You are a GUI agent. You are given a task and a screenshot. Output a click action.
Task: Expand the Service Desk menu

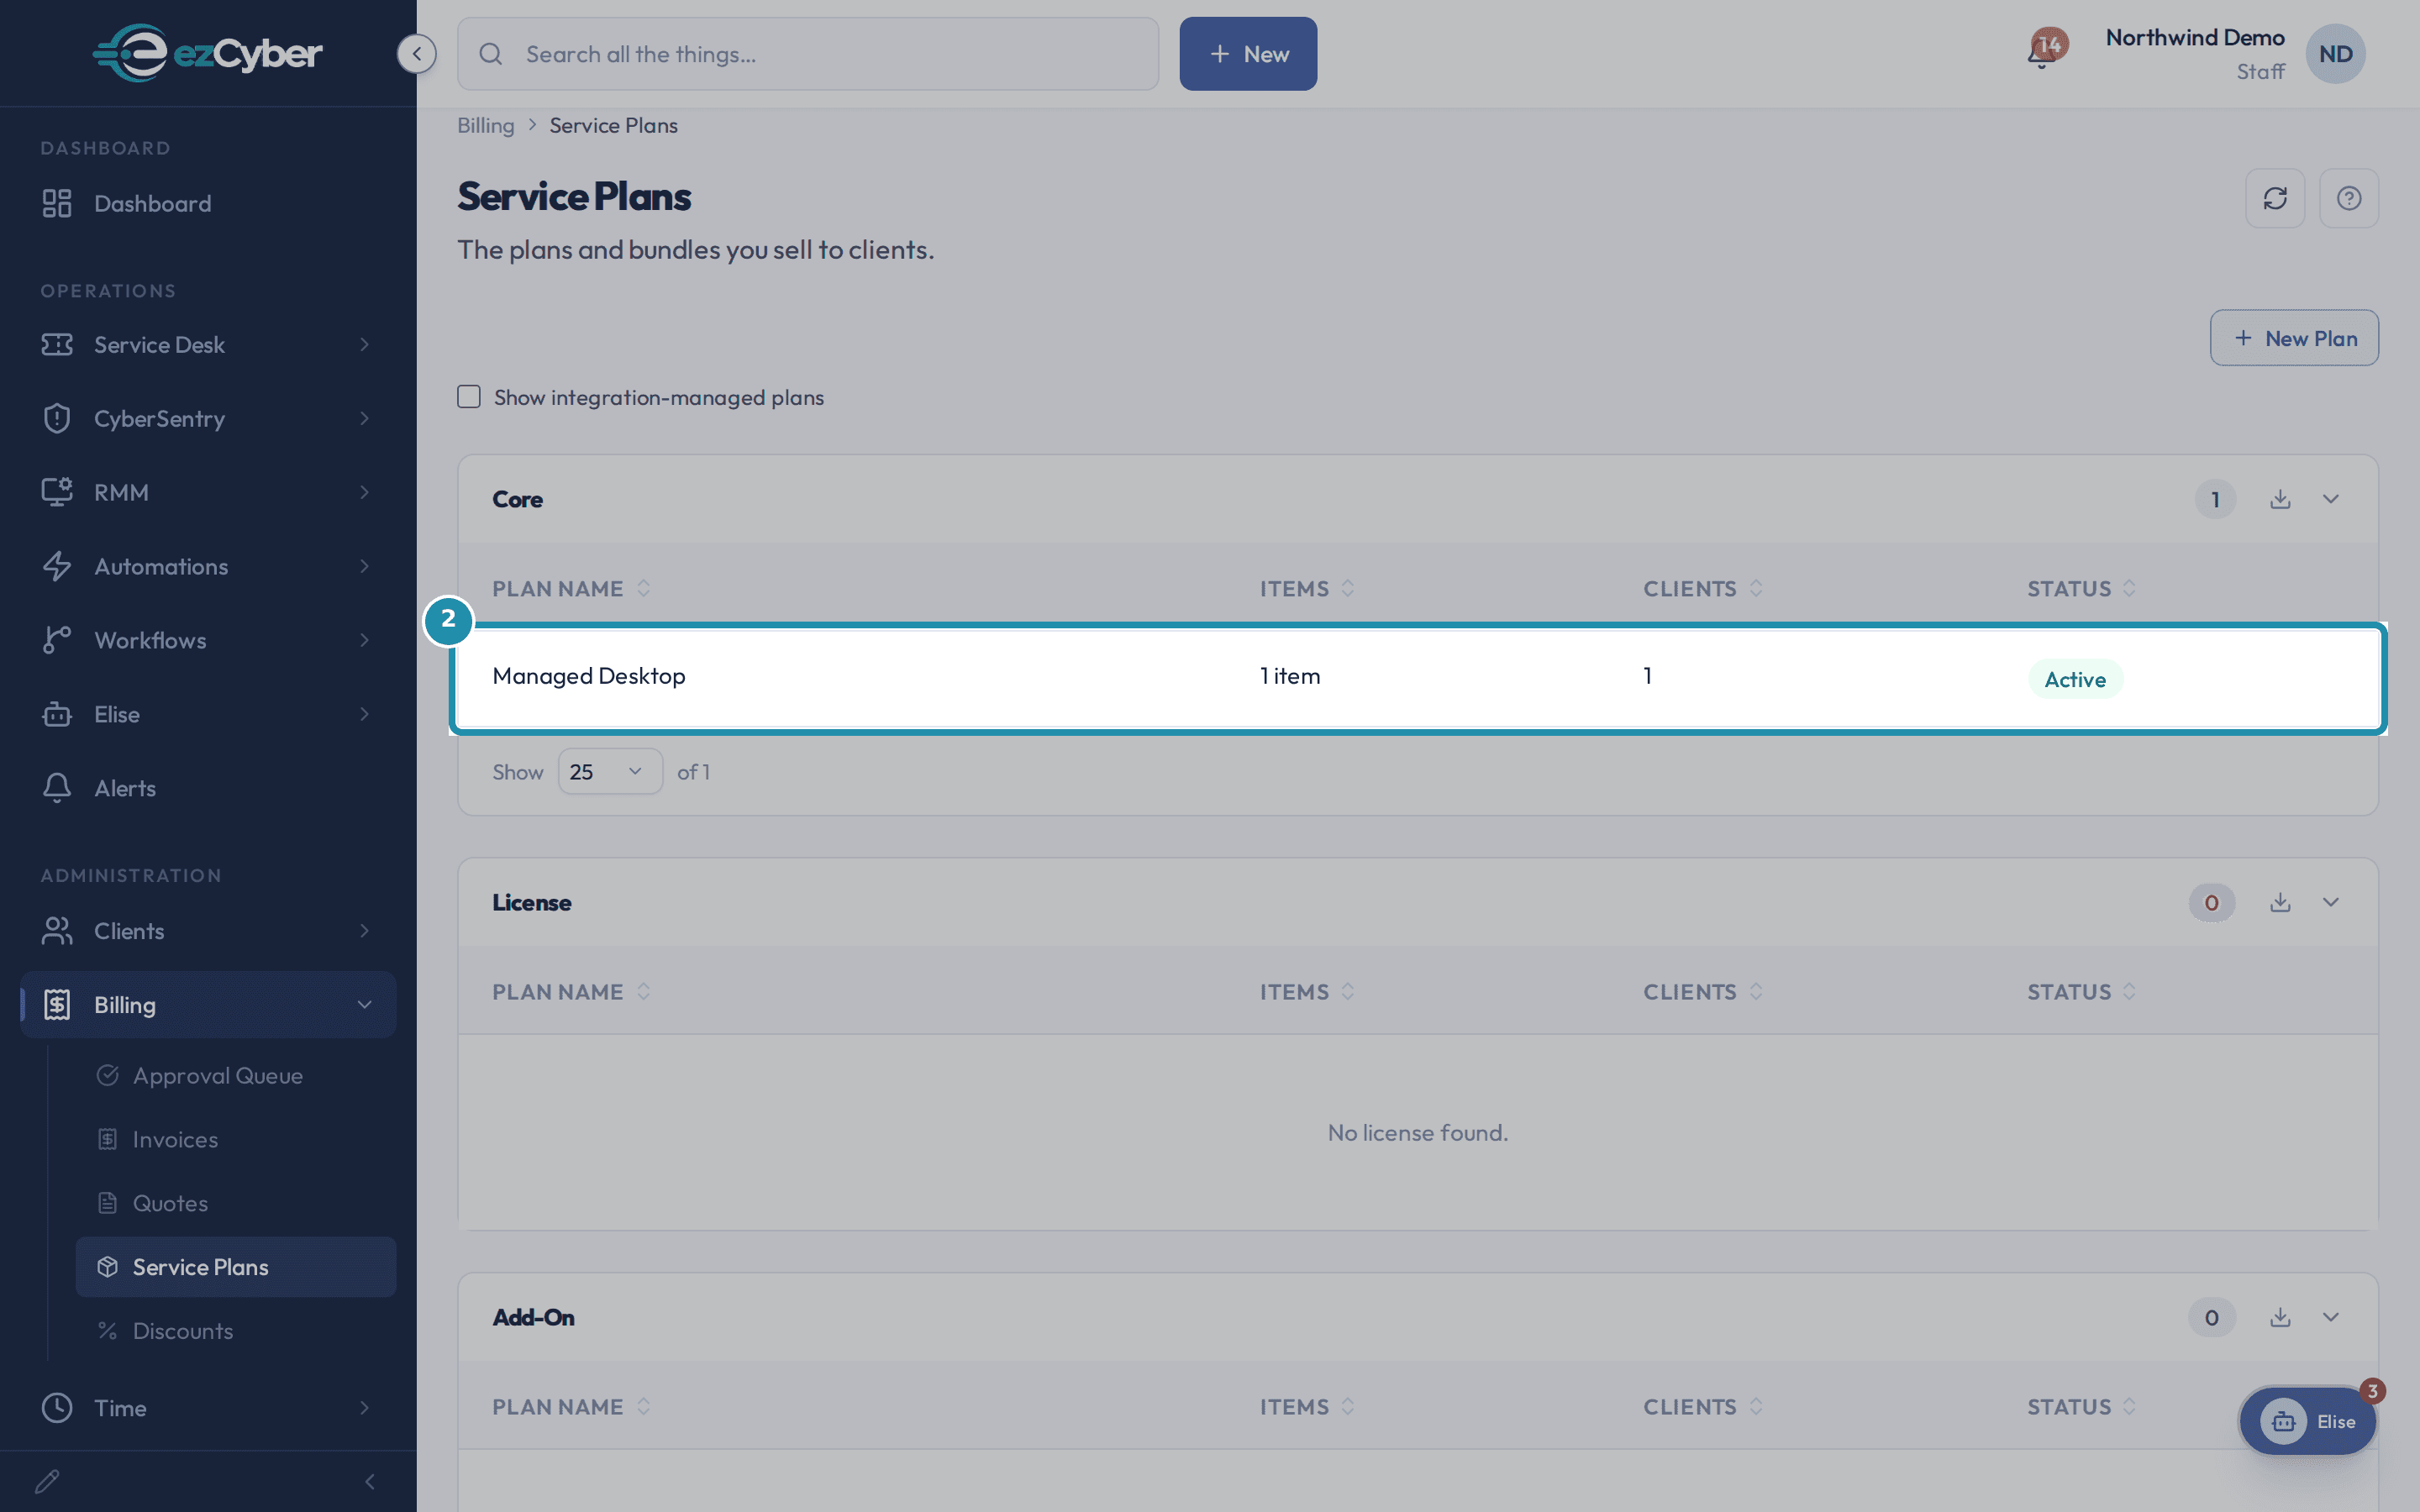pos(208,344)
